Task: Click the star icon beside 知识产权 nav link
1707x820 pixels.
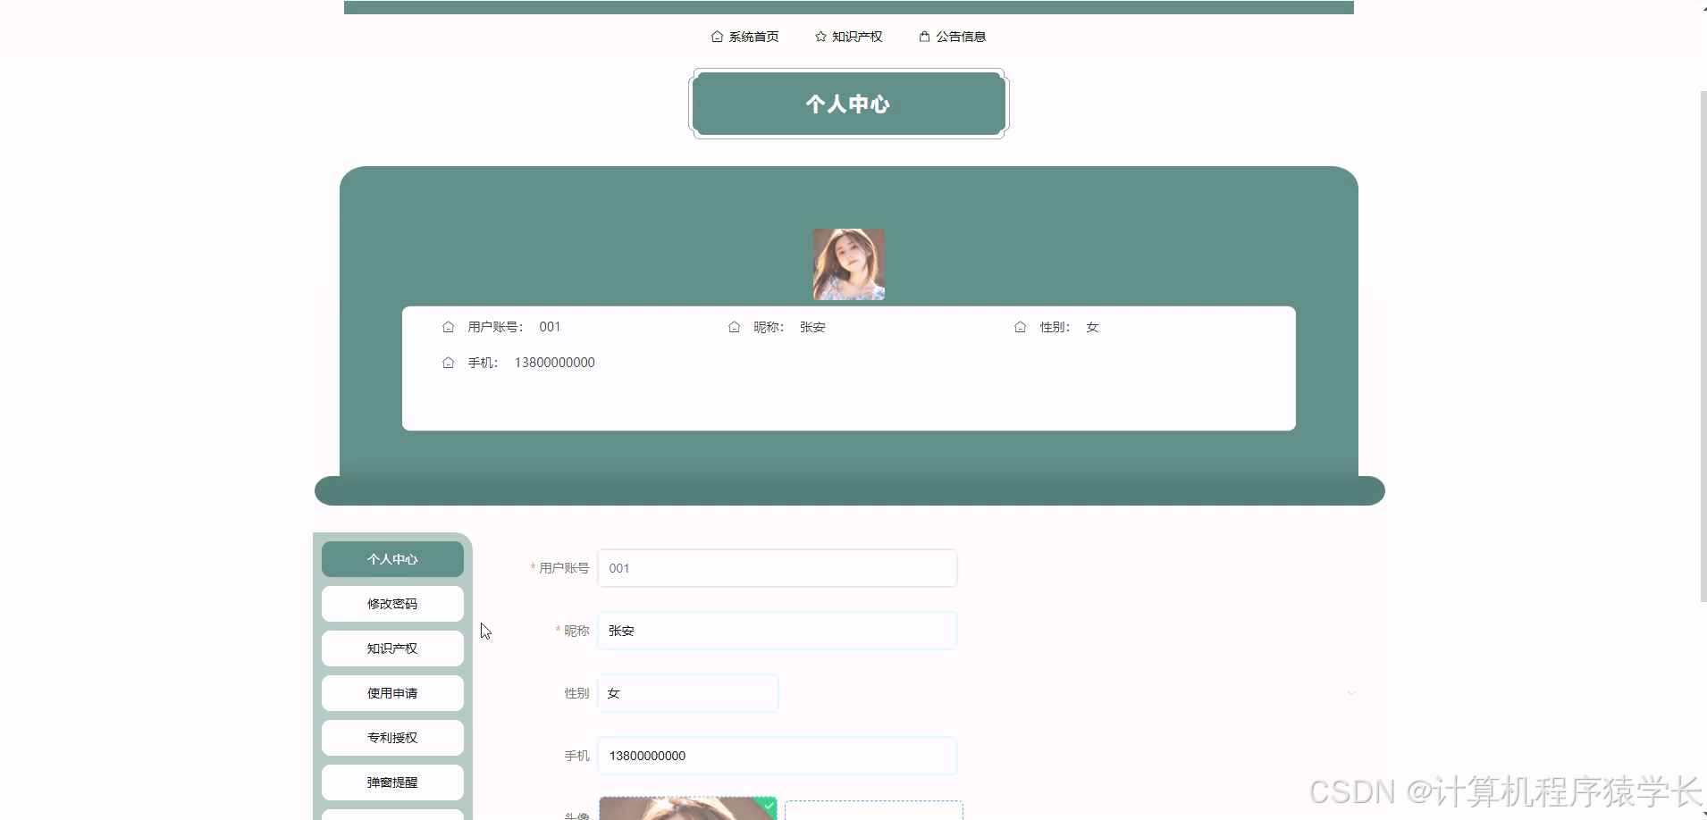Action: tap(819, 37)
